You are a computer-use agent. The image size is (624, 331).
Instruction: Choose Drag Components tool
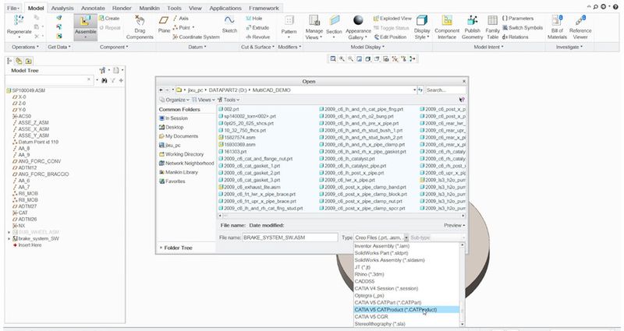tap(140, 27)
